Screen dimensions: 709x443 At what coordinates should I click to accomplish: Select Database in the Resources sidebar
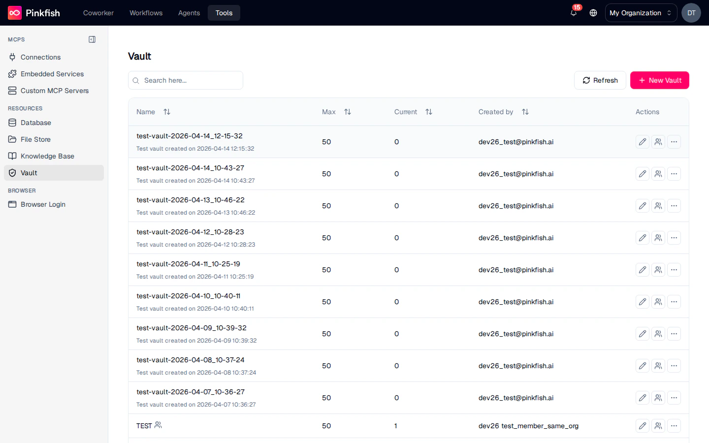pos(35,123)
